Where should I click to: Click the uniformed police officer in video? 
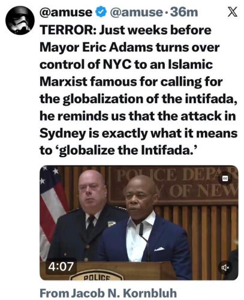[88, 216]
